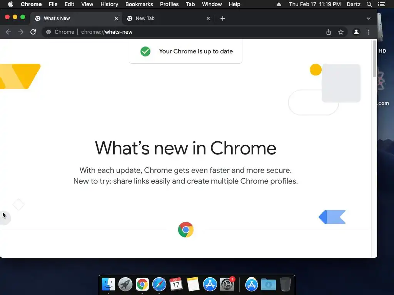Open the Trash in the Dock
Screen dimensions: 394x295
pos(285,285)
